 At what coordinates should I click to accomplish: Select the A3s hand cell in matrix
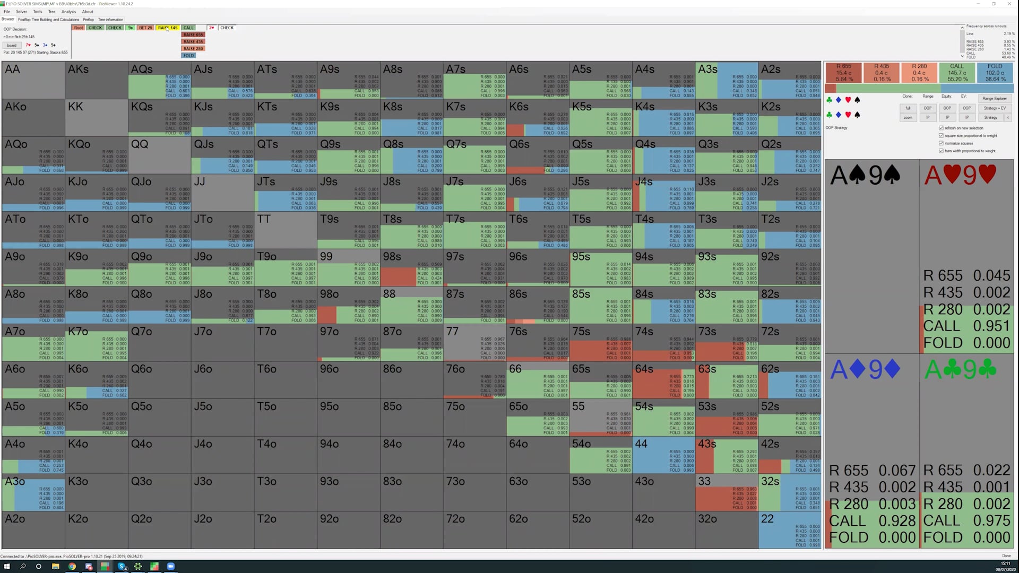click(727, 80)
